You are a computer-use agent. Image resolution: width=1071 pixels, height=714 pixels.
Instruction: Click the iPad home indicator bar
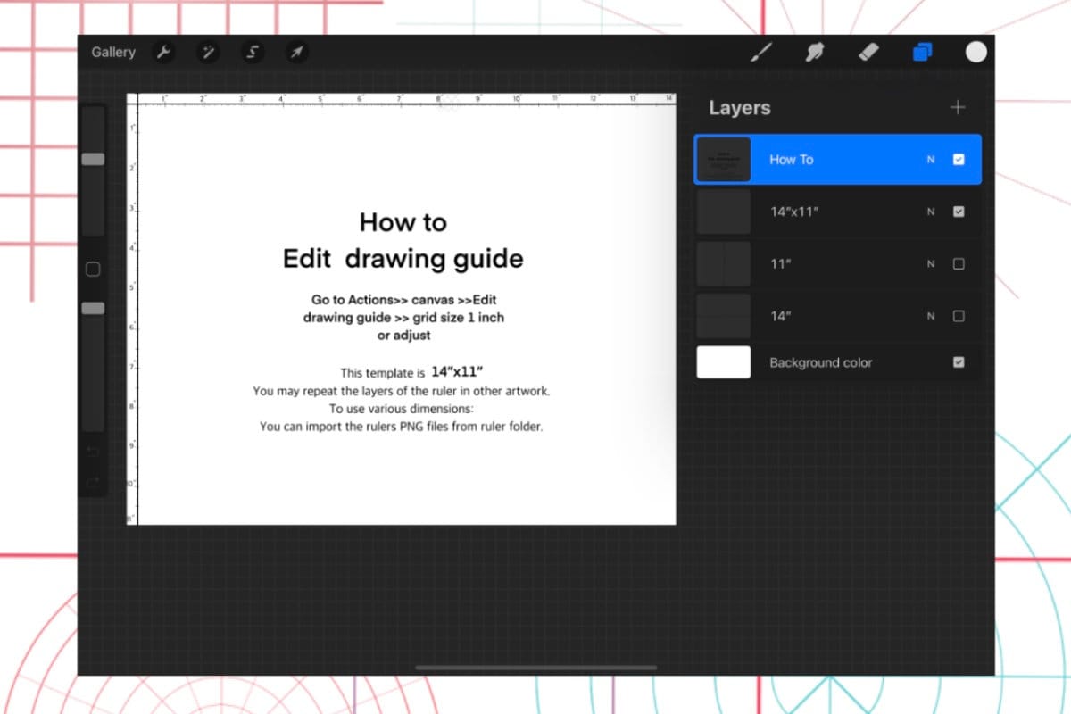pos(536,667)
